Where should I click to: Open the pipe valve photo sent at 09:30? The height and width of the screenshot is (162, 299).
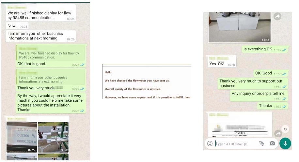click(53, 137)
